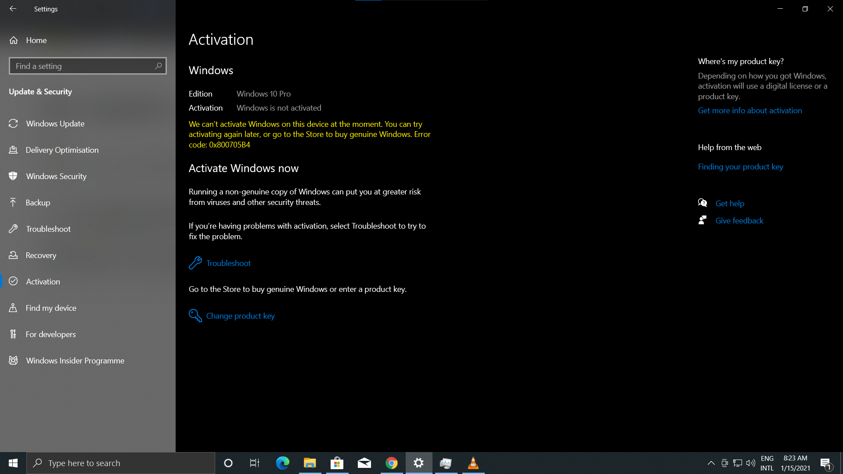Click the Windows Insider Programme cat icon

coord(13,360)
